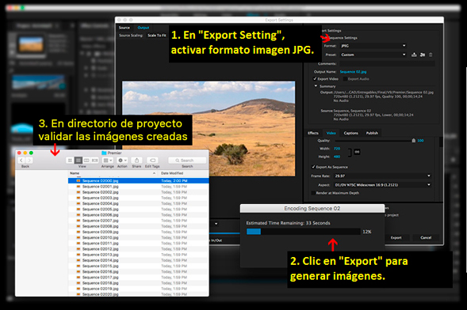This screenshot has height=310, width=467.
Task: Open the Effects tab
Action: point(313,133)
